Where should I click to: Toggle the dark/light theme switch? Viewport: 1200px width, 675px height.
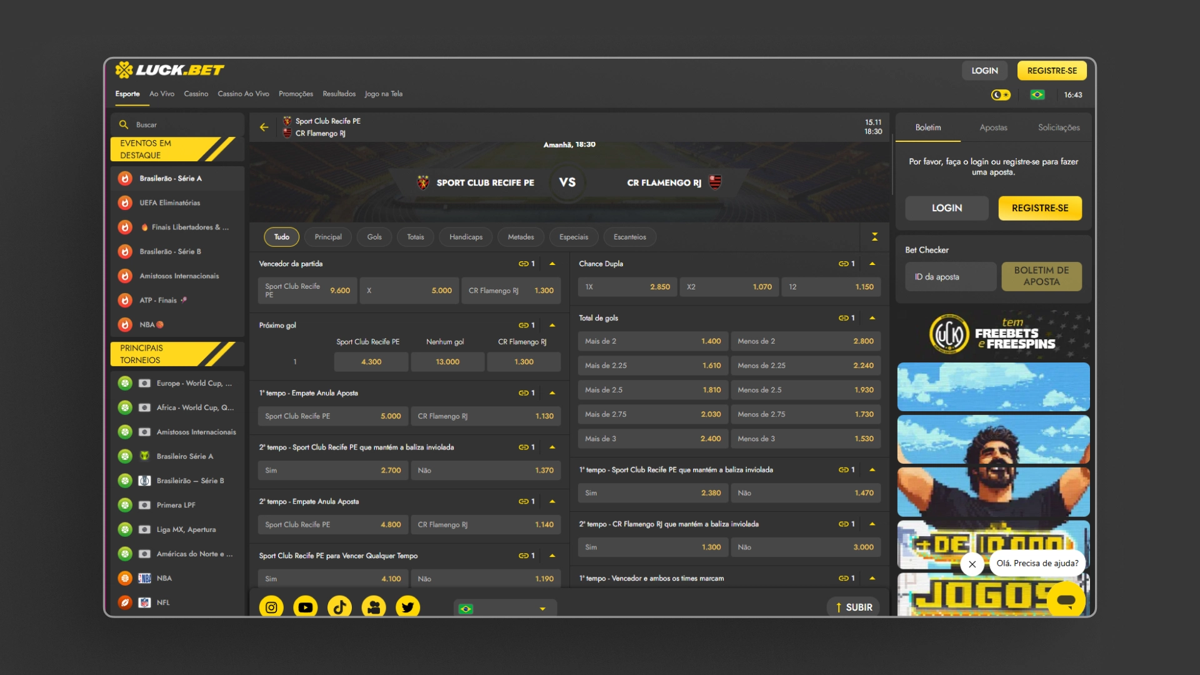tap(1001, 95)
